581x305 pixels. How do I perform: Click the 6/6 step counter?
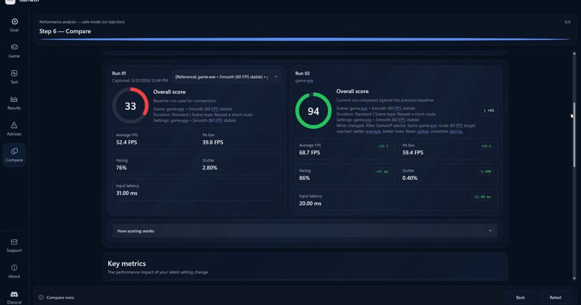coord(567,22)
